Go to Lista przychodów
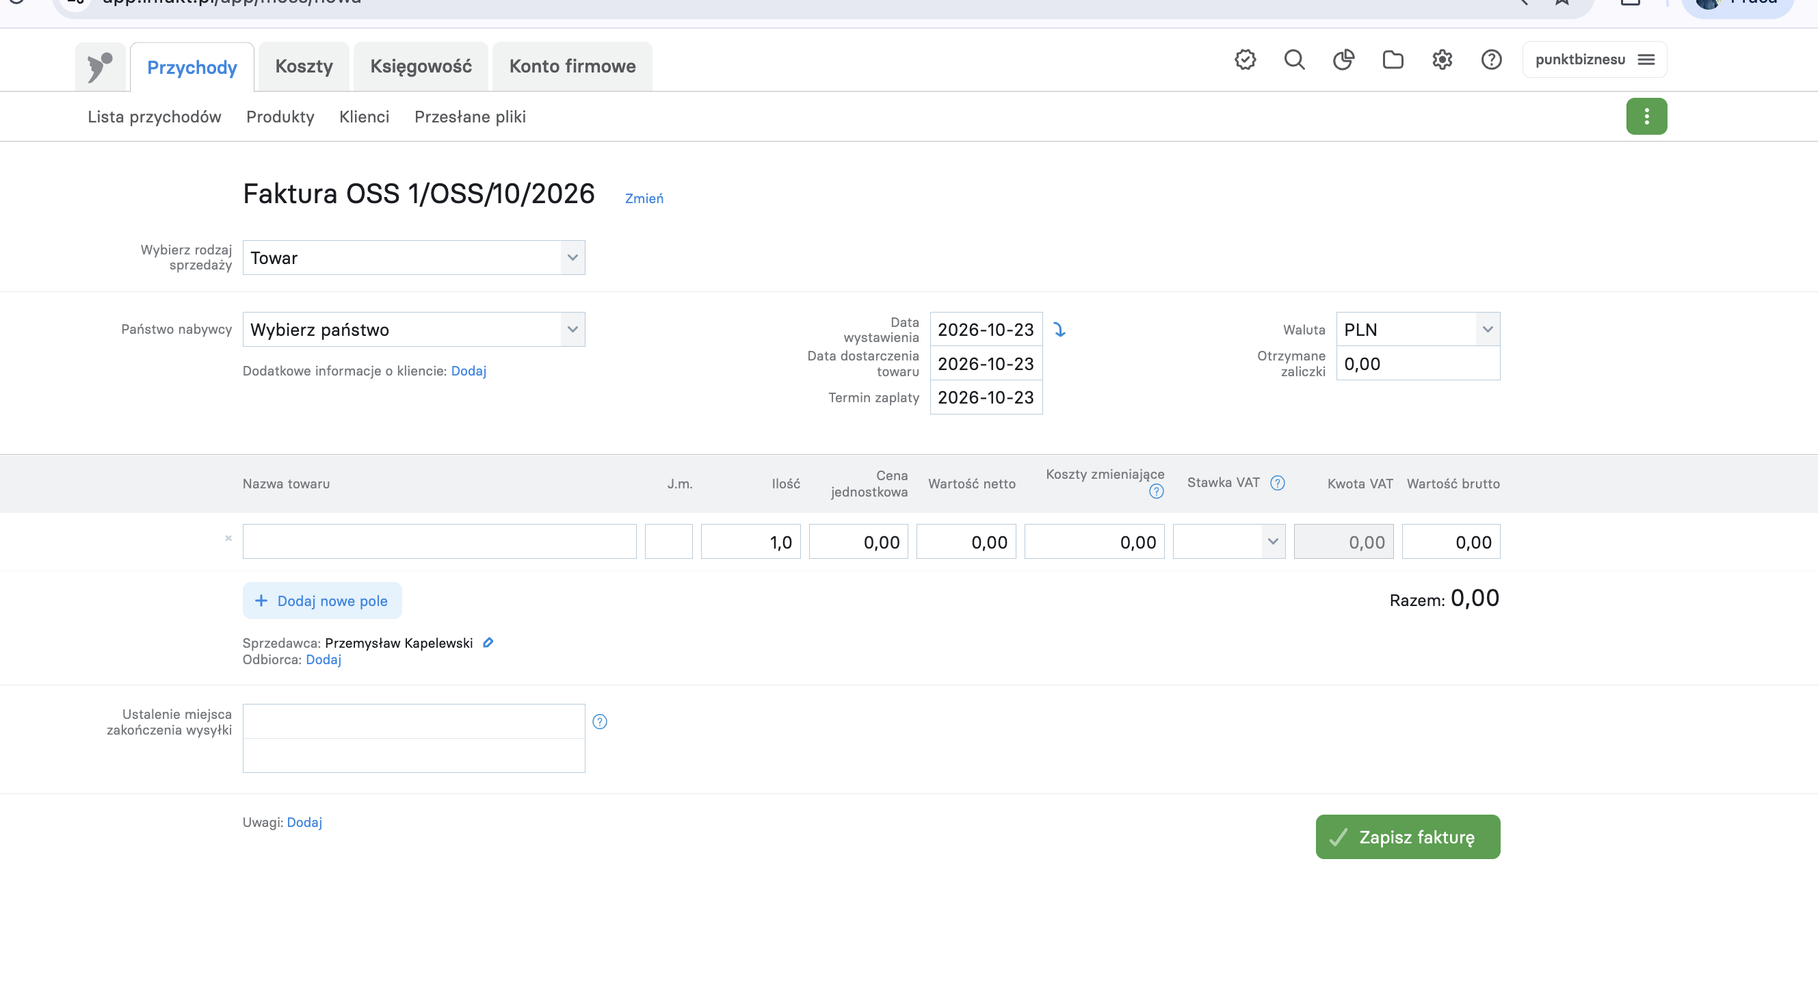This screenshot has width=1818, height=1000. point(154,117)
